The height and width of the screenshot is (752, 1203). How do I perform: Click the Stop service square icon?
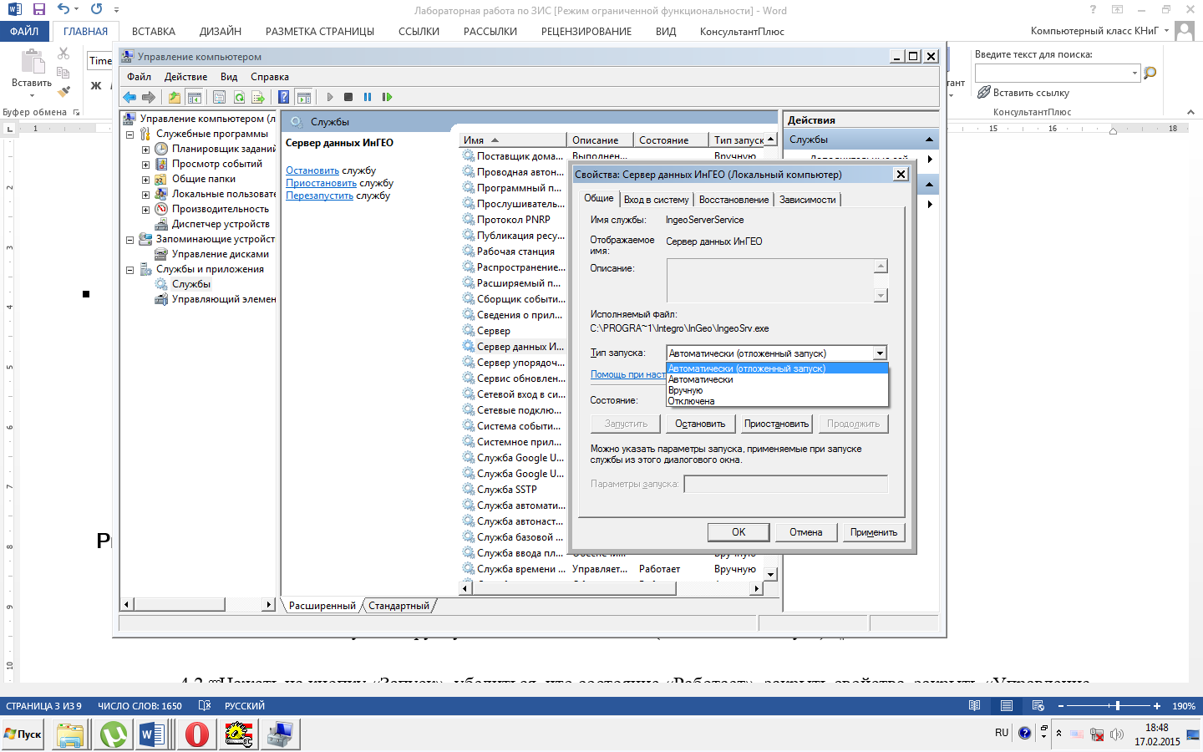click(348, 97)
